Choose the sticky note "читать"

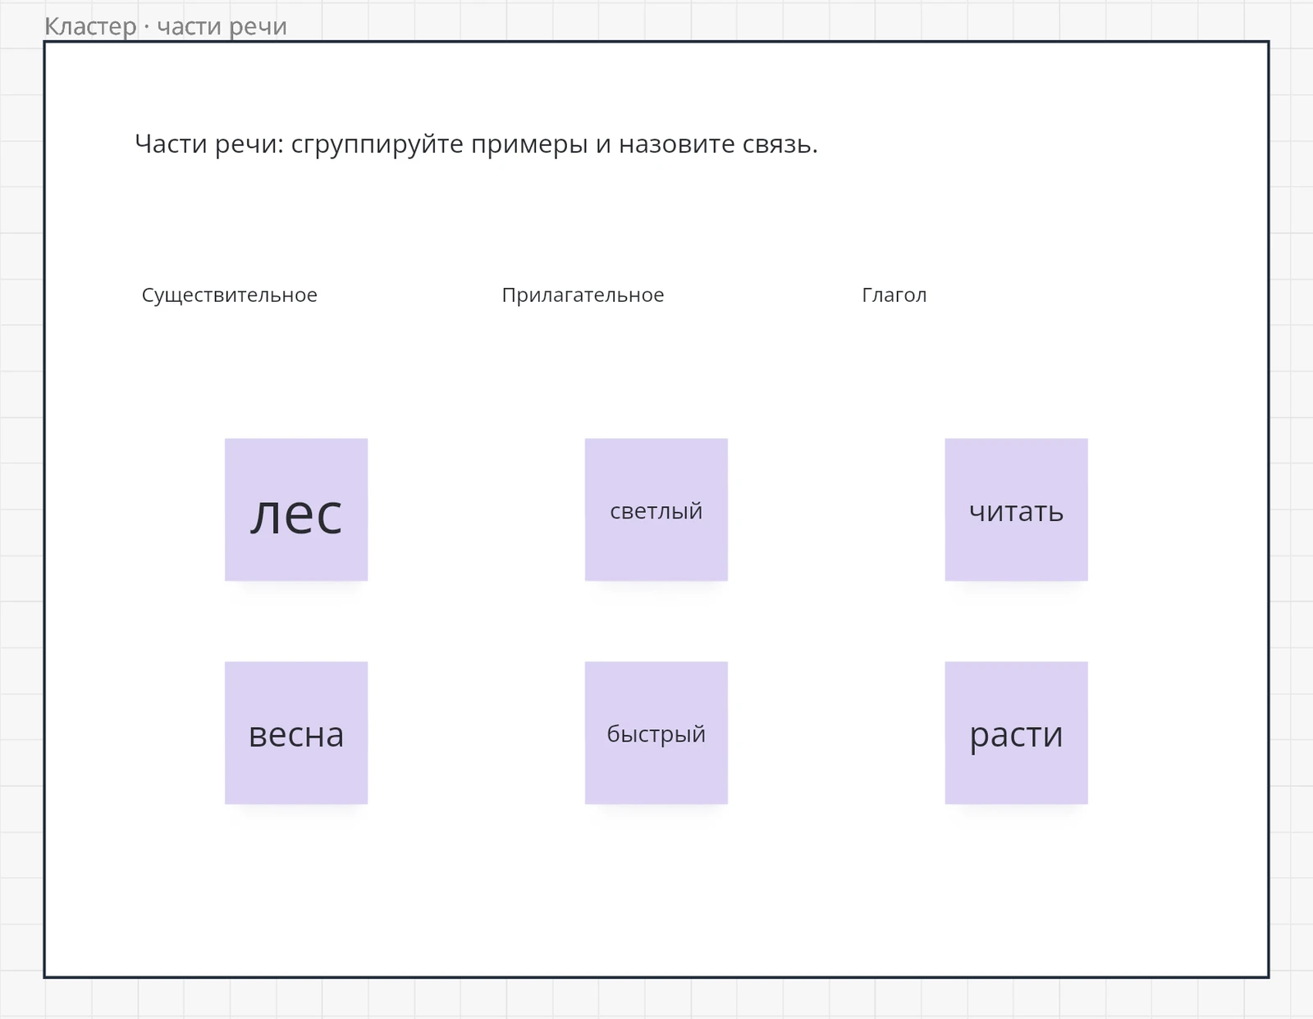click(1017, 509)
